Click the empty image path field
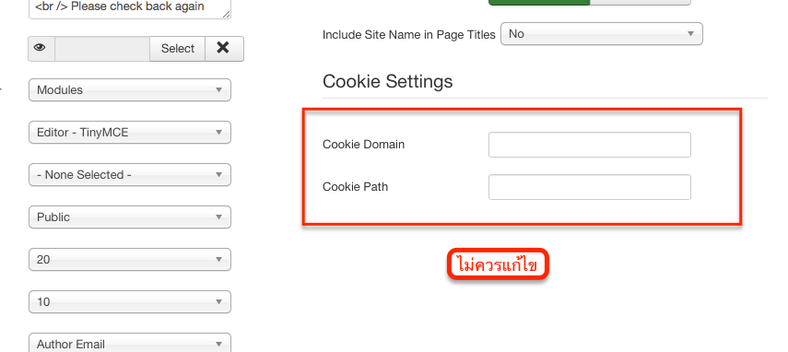The image size is (788, 352). coord(102,49)
